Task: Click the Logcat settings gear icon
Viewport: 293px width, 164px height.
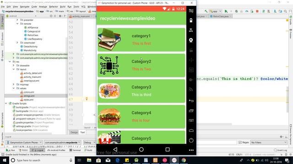Action: coord(281,137)
